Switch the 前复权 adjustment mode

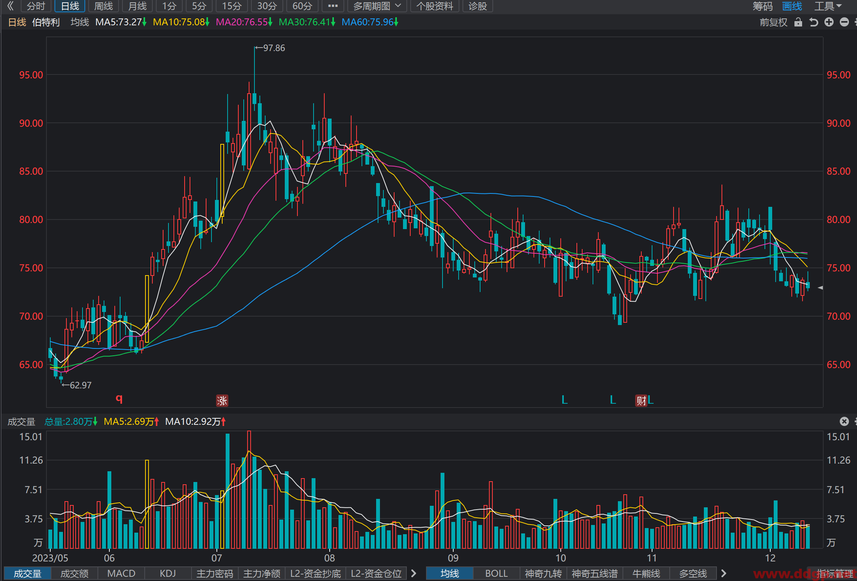click(773, 22)
